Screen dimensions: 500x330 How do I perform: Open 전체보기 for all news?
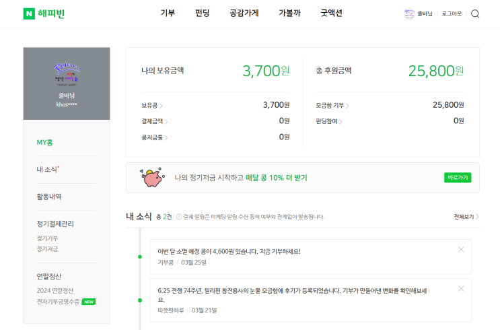466,217
